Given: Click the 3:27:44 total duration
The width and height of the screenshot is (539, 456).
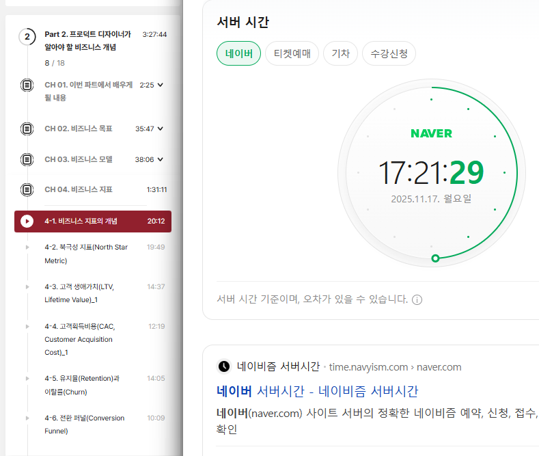Looking at the screenshot, I should click(154, 34).
